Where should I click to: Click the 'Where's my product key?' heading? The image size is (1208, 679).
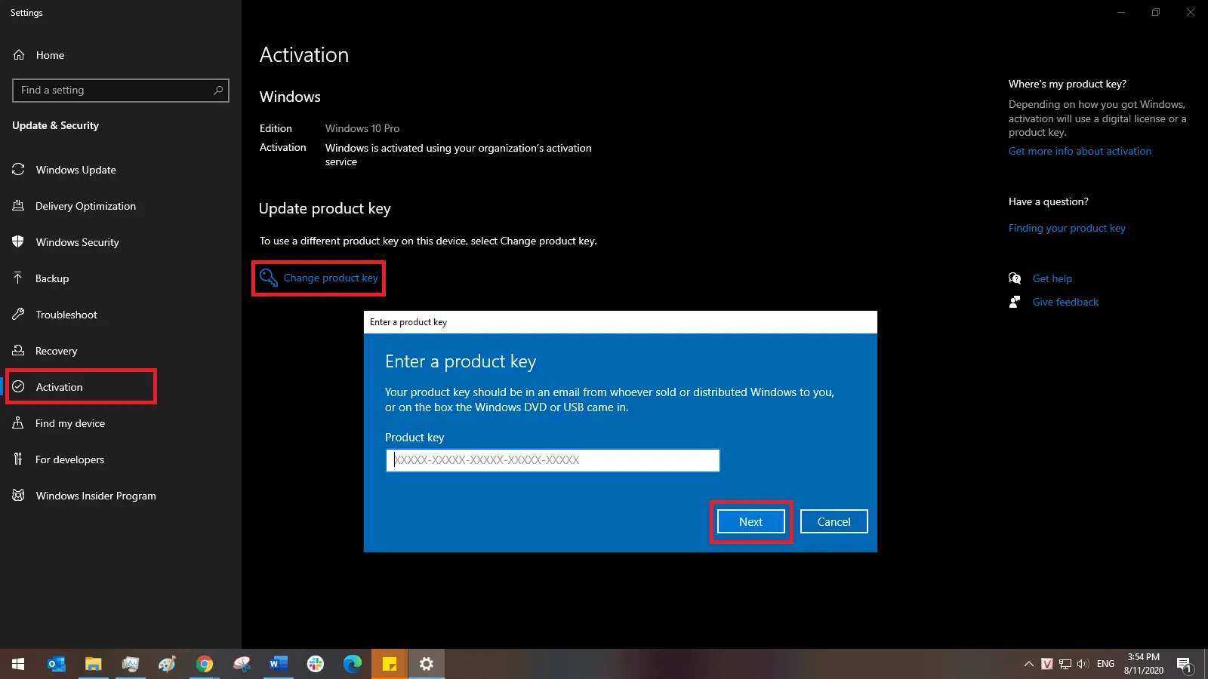1067,84
